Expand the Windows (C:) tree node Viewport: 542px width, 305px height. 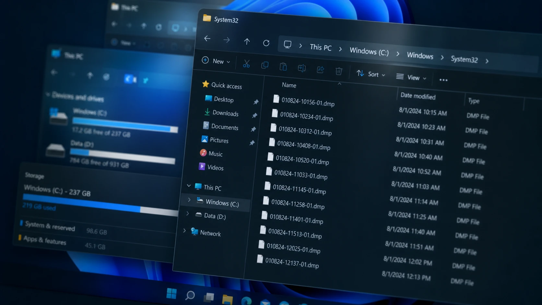[189, 200]
